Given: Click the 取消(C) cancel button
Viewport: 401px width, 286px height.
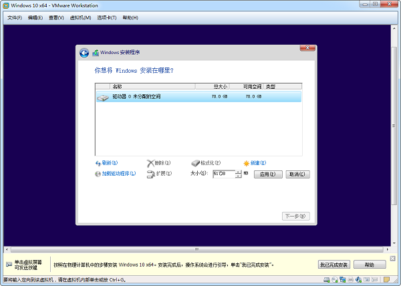Looking at the screenshot, I should 297,174.
